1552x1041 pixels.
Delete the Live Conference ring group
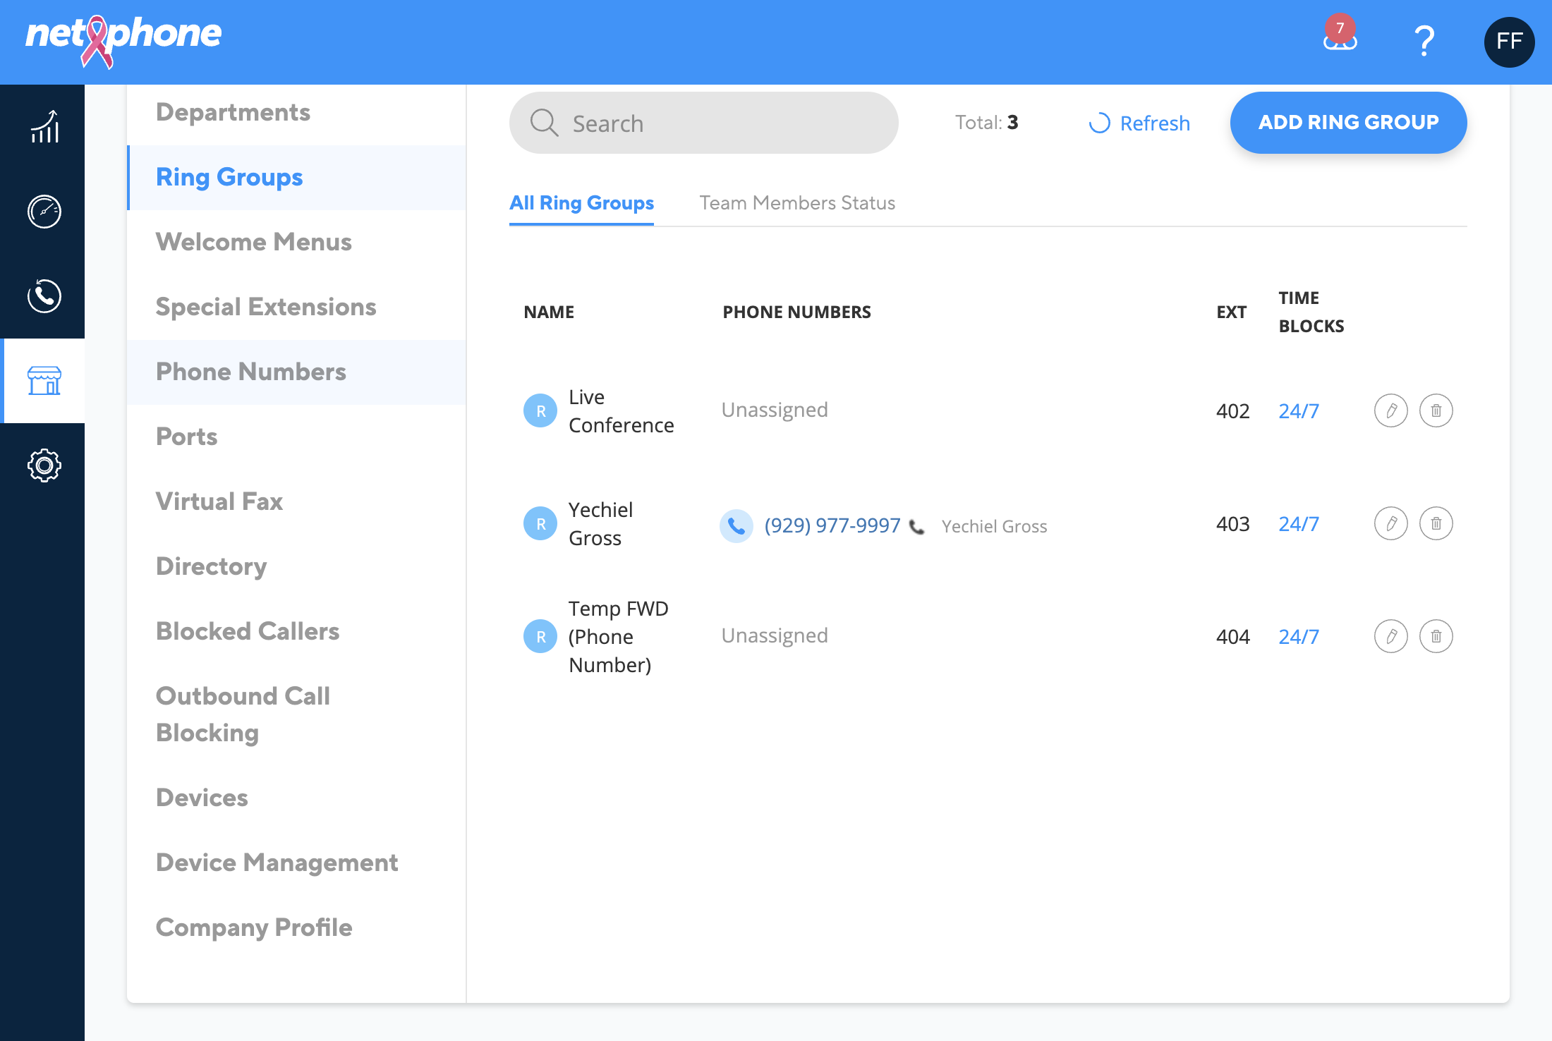click(x=1436, y=410)
